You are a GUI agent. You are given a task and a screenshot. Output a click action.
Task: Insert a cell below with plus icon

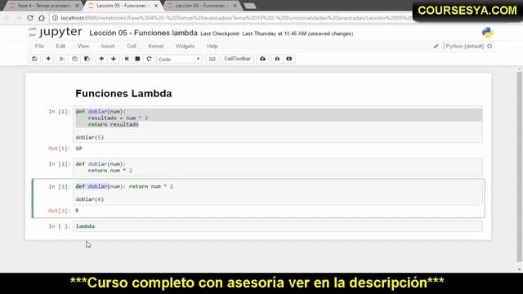pos(48,59)
